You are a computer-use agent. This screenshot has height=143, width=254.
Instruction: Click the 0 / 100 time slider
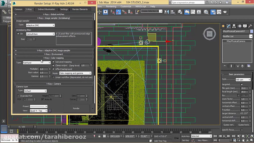[x=22, y=127]
